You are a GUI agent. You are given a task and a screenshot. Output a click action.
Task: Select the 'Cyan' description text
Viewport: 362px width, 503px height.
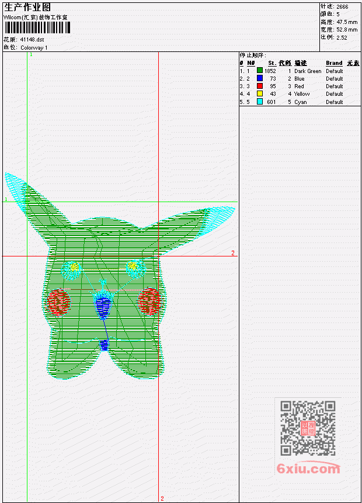pos(301,102)
